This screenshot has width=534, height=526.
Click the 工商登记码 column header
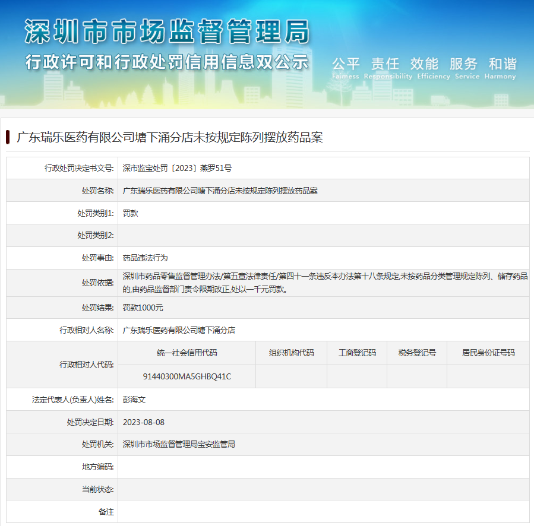click(x=357, y=353)
